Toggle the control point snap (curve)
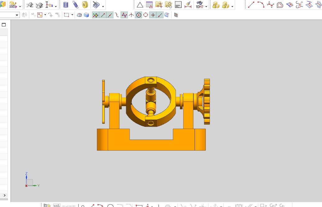The image size is (322, 207). coord(117,15)
